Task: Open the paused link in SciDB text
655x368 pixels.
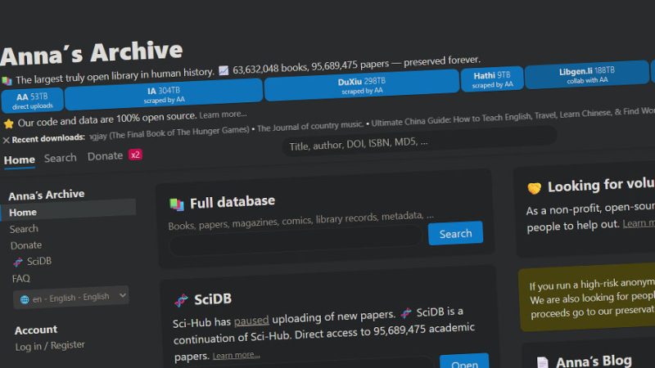Action: point(251,321)
